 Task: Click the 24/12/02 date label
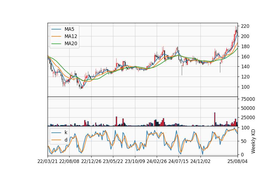coord(200,161)
